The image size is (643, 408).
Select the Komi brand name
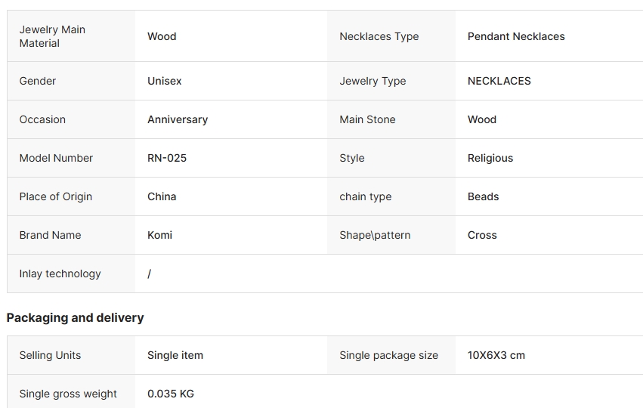coord(160,236)
